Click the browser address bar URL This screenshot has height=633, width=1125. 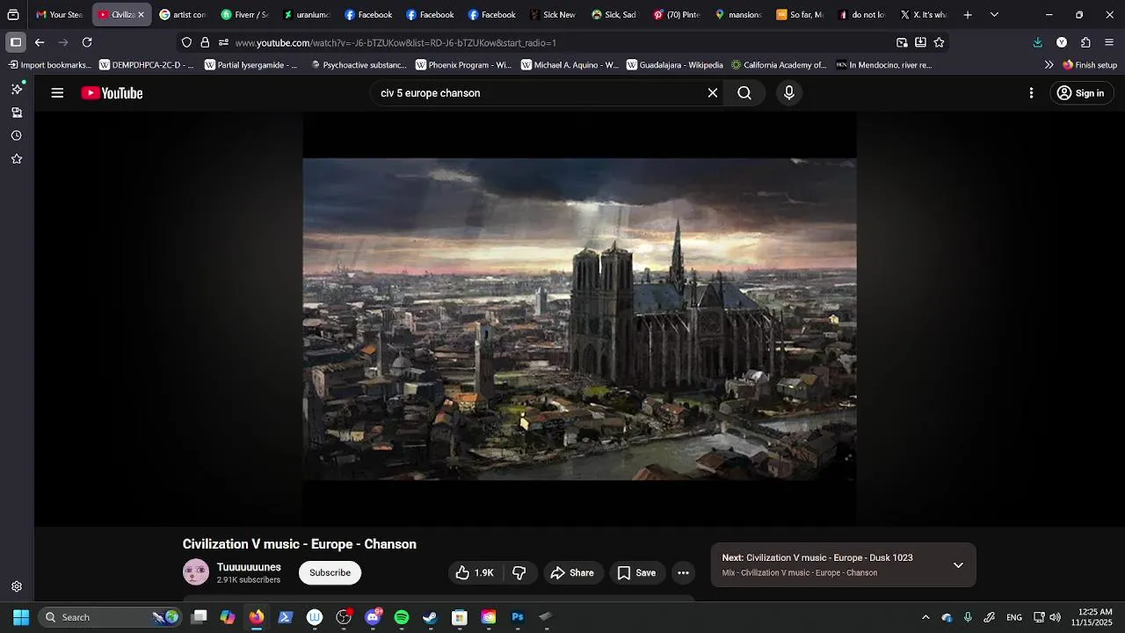396,42
